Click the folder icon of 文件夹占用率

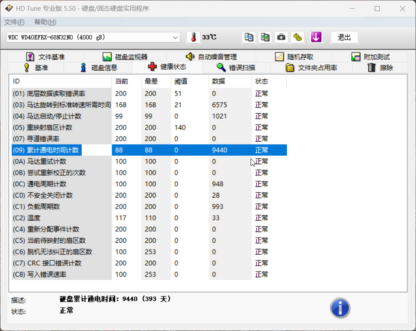[290, 68]
